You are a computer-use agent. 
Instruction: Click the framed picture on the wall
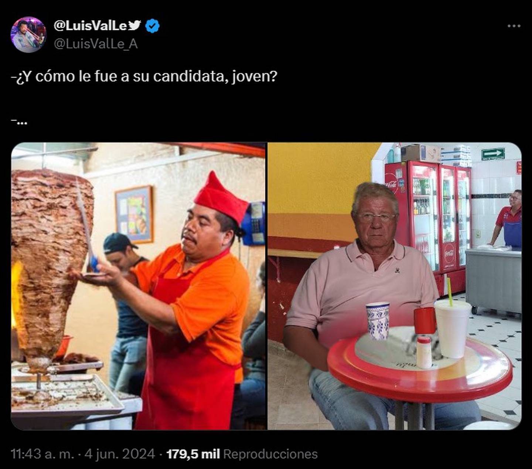[134, 214]
